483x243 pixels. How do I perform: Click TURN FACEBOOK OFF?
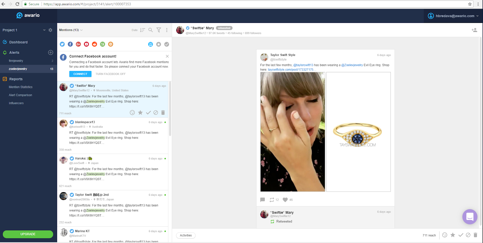[110, 74]
